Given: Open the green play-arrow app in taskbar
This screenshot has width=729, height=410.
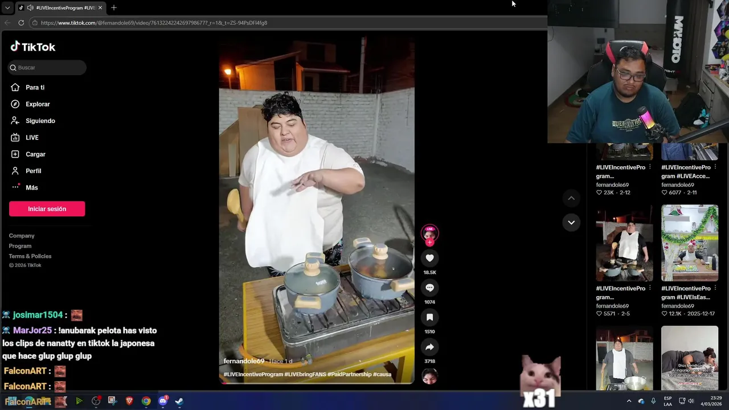Looking at the screenshot, I should coord(79,401).
